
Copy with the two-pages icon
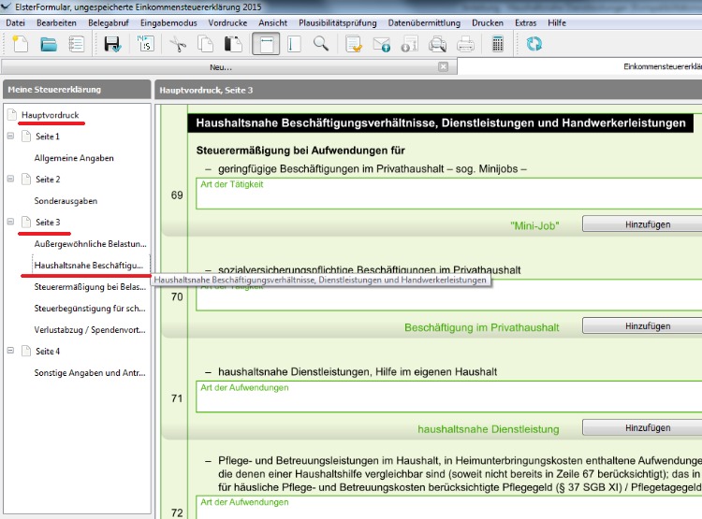tap(206, 44)
